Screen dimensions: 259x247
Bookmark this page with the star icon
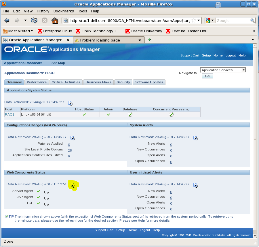pyautogui.click(x=194, y=20)
